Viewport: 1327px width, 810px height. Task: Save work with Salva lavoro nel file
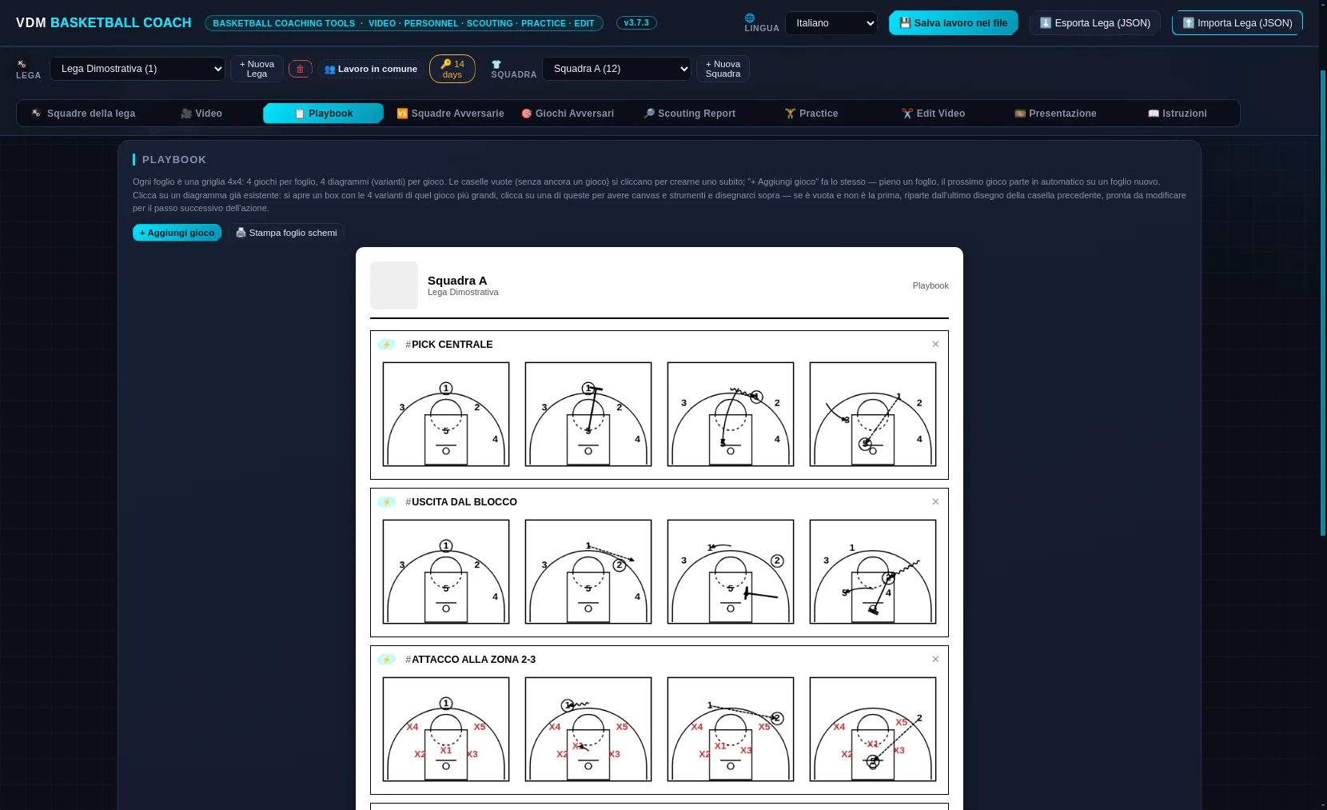pos(954,23)
